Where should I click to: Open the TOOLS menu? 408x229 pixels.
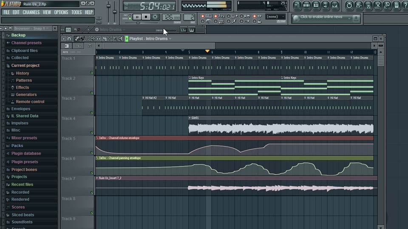pos(76,12)
